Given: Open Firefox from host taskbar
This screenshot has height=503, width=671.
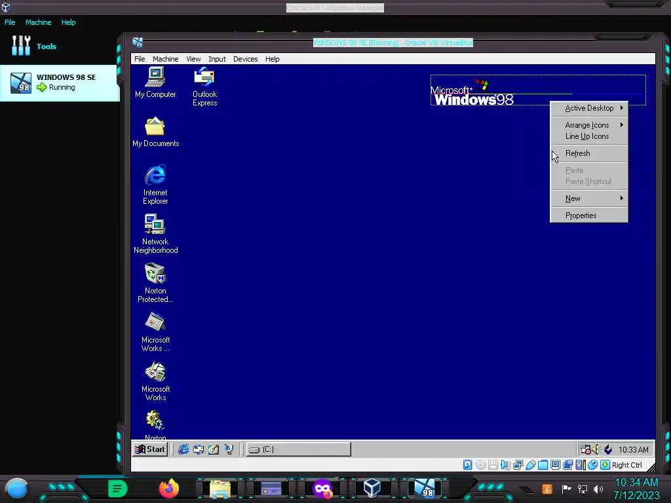Looking at the screenshot, I should [x=168, y=489].
